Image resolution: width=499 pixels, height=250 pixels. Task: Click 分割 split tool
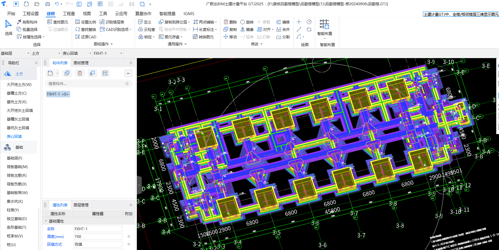[283, 37]
